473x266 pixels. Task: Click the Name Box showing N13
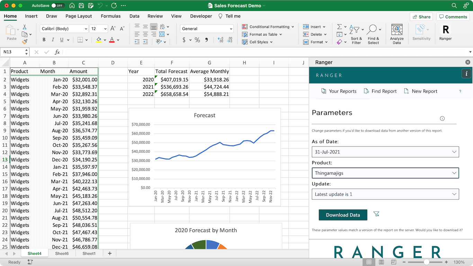tap(13, 52)
